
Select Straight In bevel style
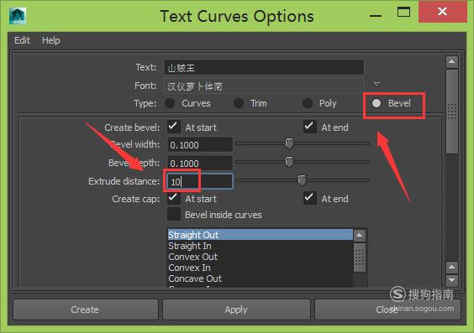pos(261,246)
